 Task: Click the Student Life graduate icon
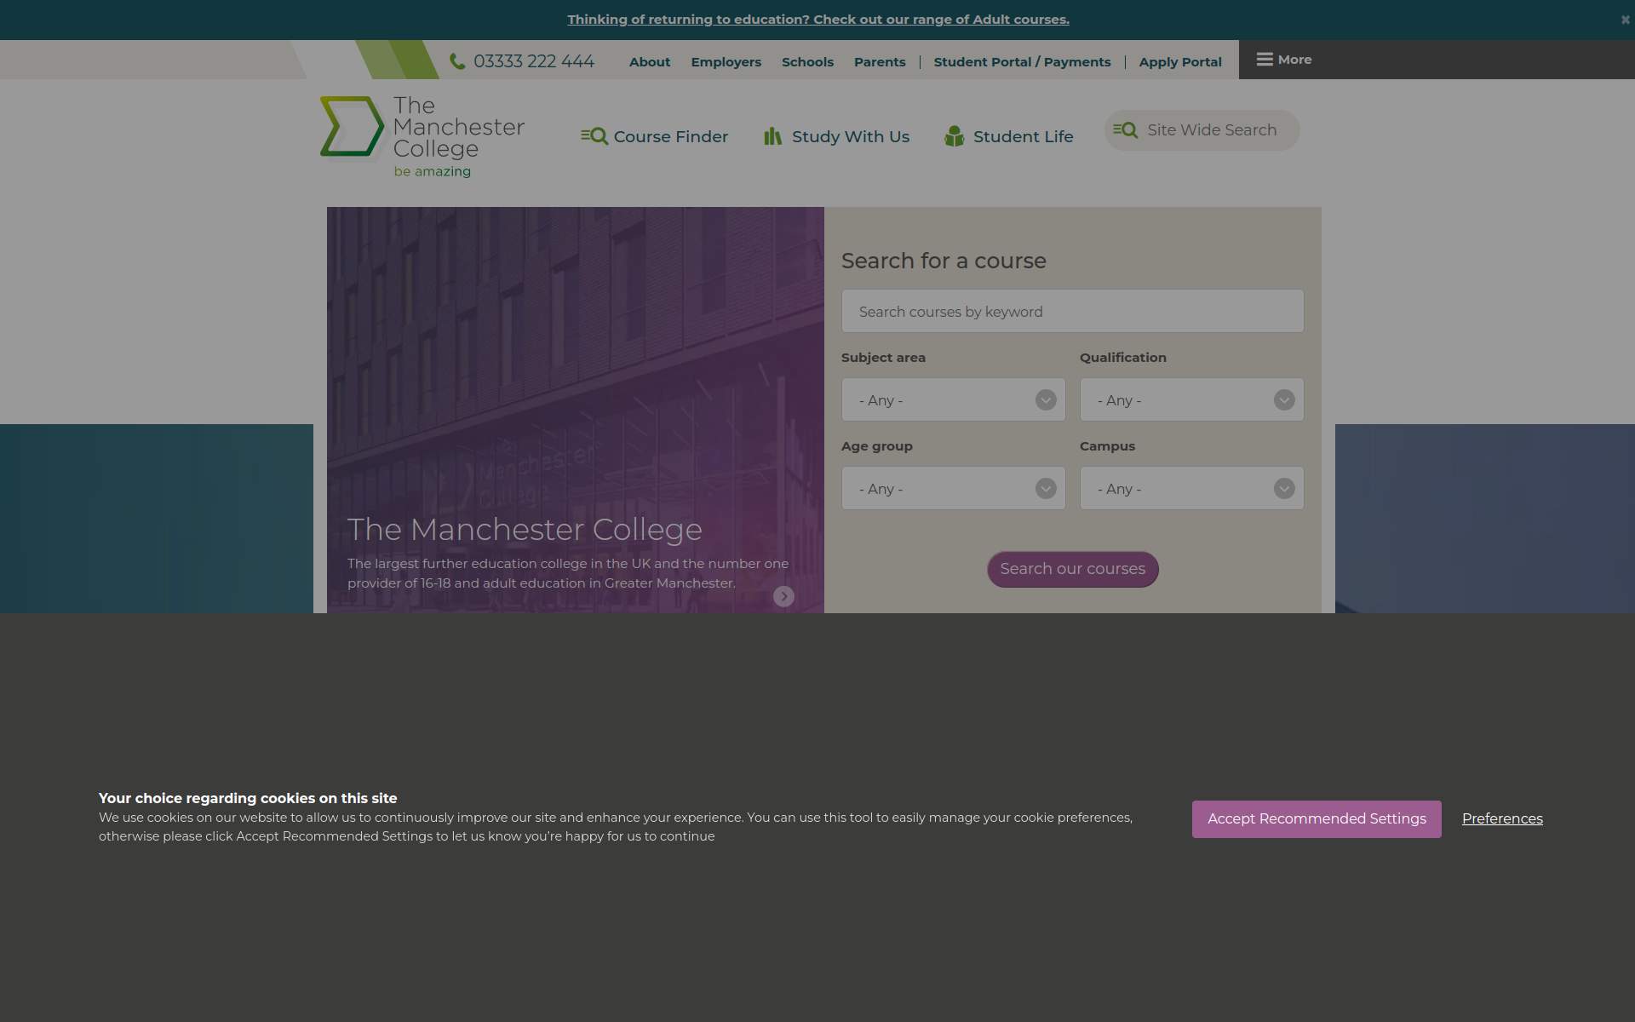tap(954, 136)
